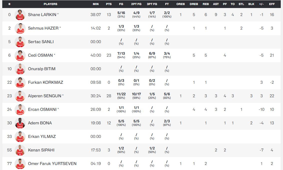Viewport: 283px width, 170px height.
Task: Click Adem Bona's headshot image
Action: (20, 123)
